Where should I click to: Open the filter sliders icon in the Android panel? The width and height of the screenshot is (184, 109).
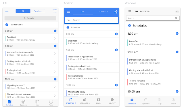[116, 12]
